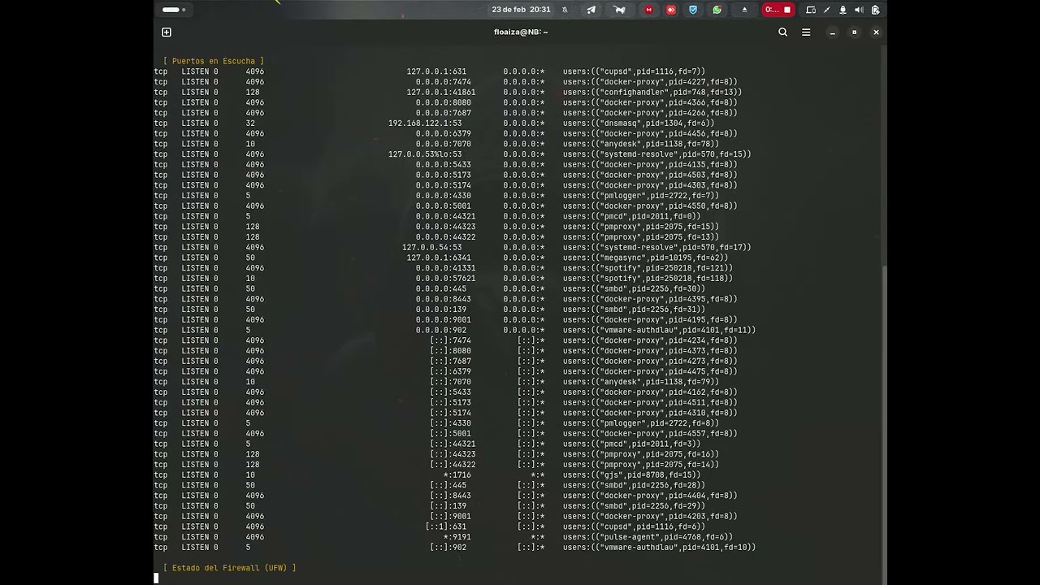Click the pmproxy pid=2075 fd=16 entry
The height and width of the screenshot is (585, 1040).
click(x=641, y=454)
